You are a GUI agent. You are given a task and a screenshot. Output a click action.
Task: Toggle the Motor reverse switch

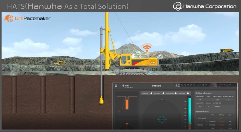pyautogui.click(x=176, y=93)
